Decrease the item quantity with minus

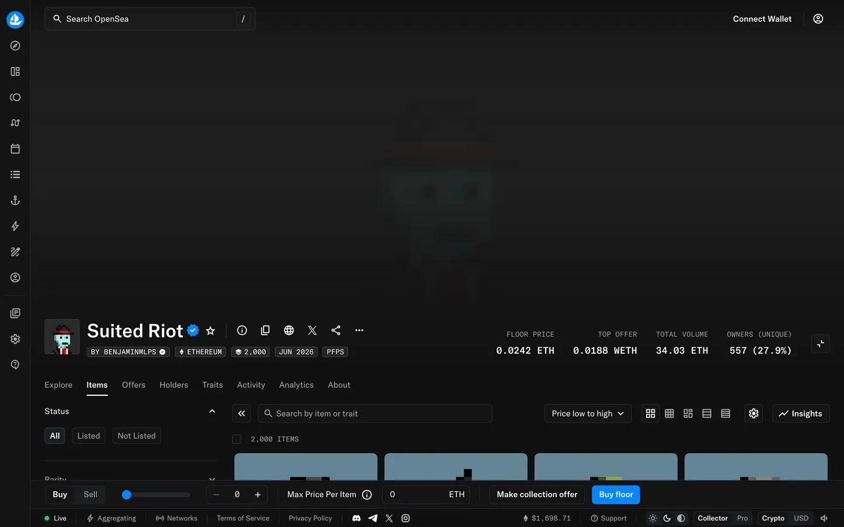(216, 495)
